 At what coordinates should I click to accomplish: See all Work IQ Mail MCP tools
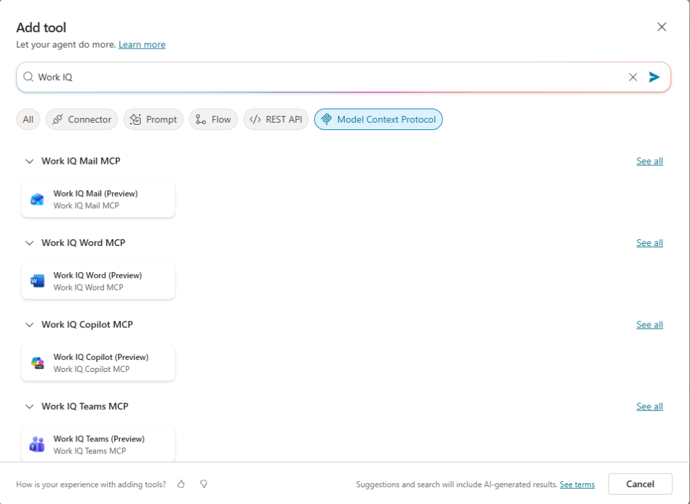click(650, 161)
